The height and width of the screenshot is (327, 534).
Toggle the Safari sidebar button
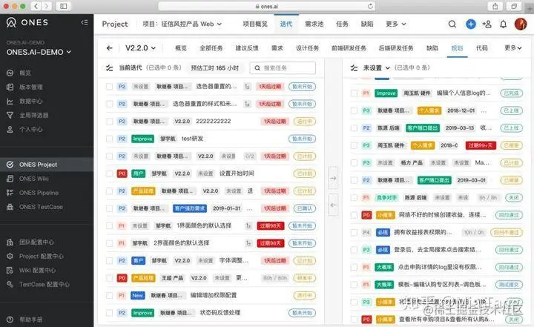point(63,6)
